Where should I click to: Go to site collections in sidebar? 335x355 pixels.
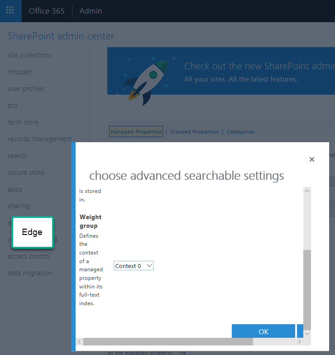pyautogui.click(x=29, y=55)
